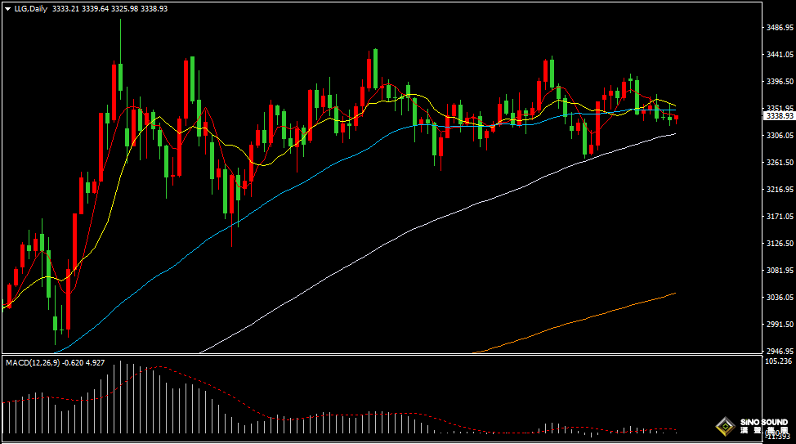
Task: Click the 3036.05 price axis label
Action: 780,297
